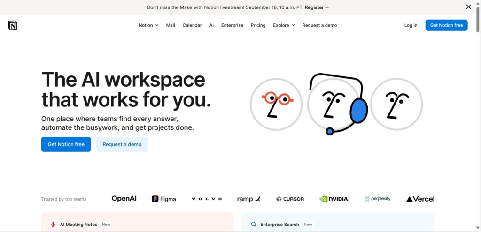Click the OpenAI logo
The width and height of the screenshot is (481, 232).
[124, 199]
